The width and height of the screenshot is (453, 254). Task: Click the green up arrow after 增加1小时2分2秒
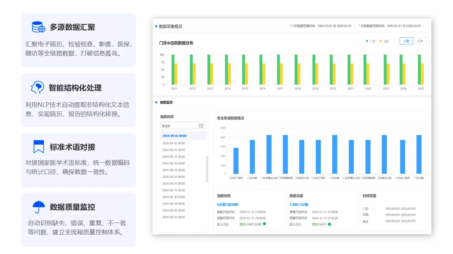tap(264, 224)
